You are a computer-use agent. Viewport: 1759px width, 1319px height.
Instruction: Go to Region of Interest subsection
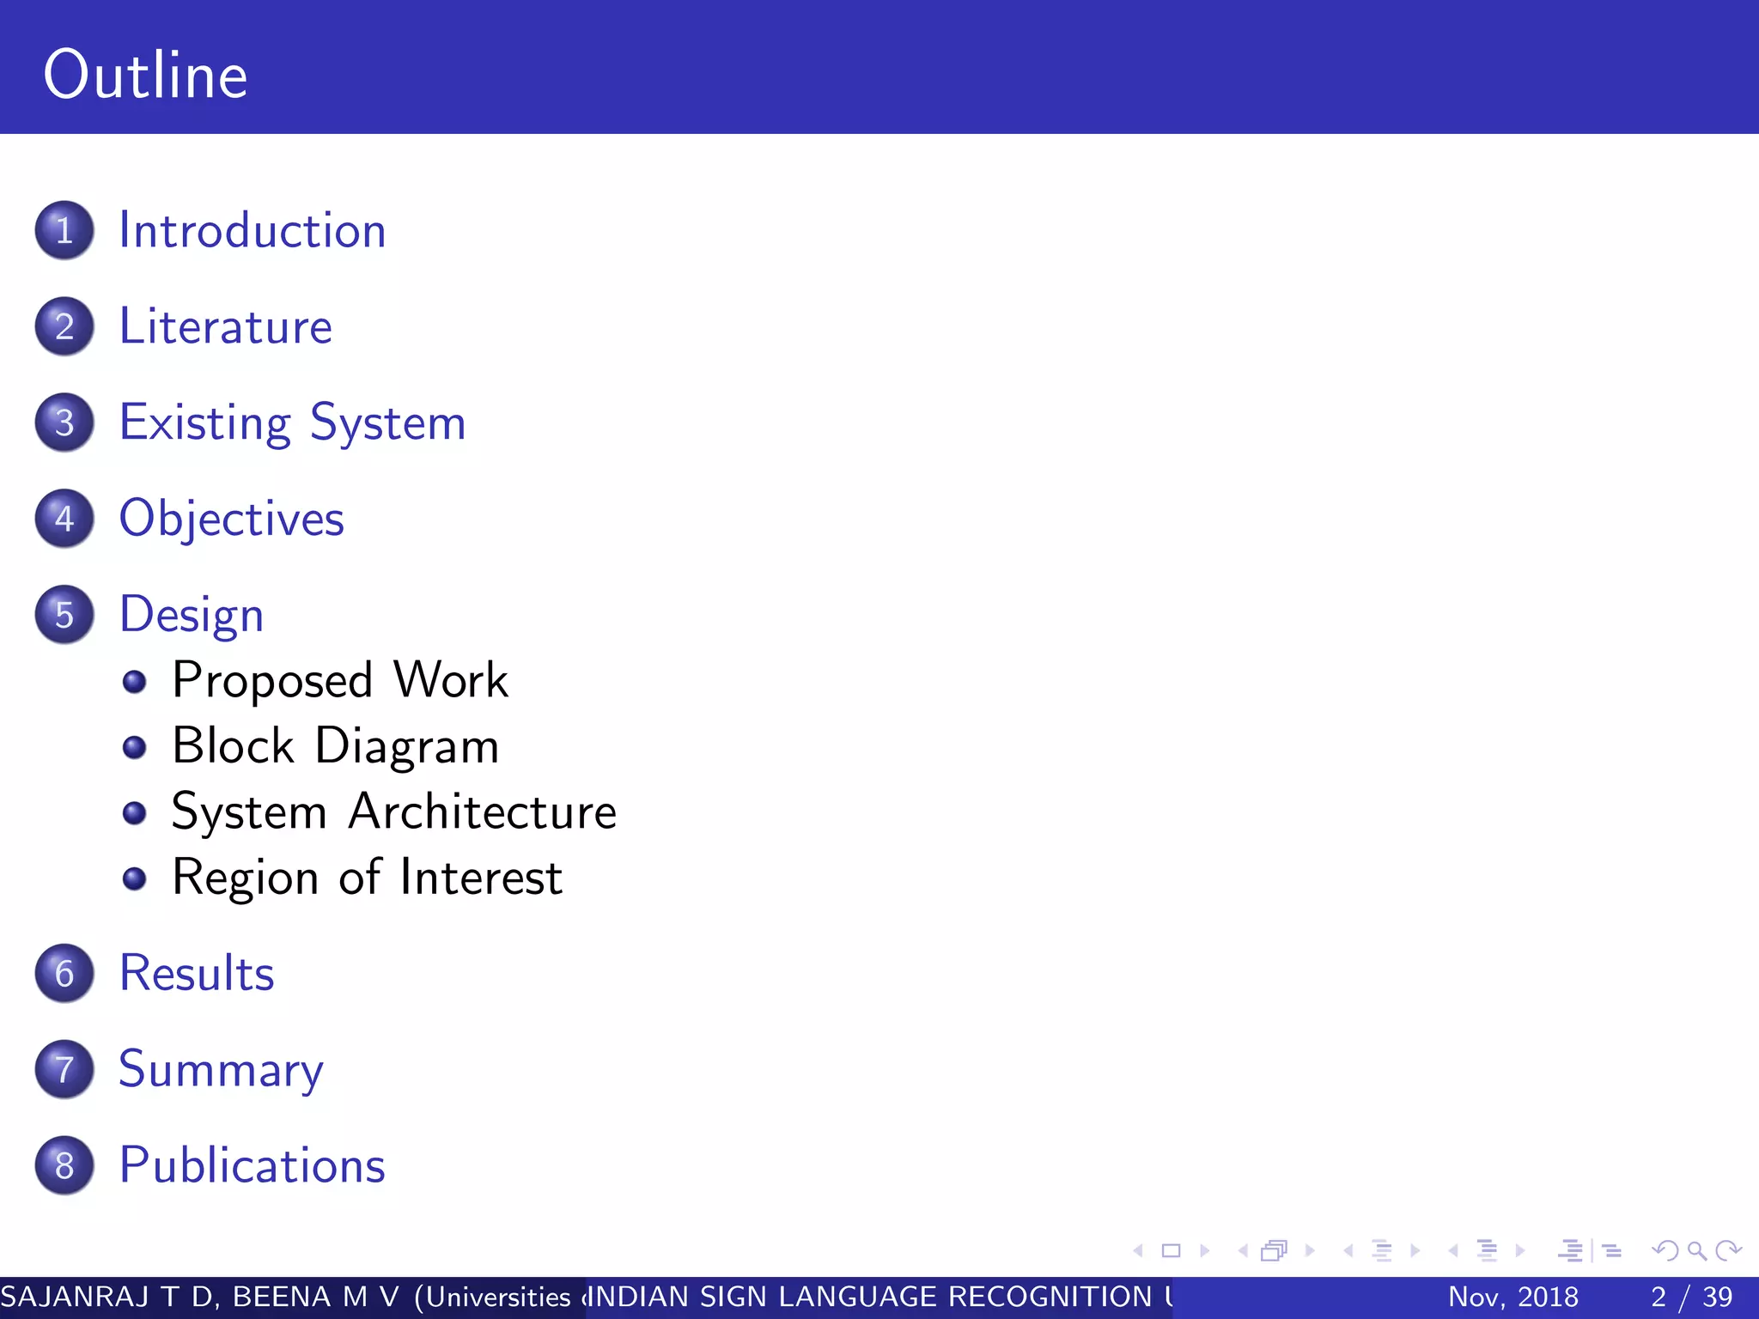tap(367, 878)
